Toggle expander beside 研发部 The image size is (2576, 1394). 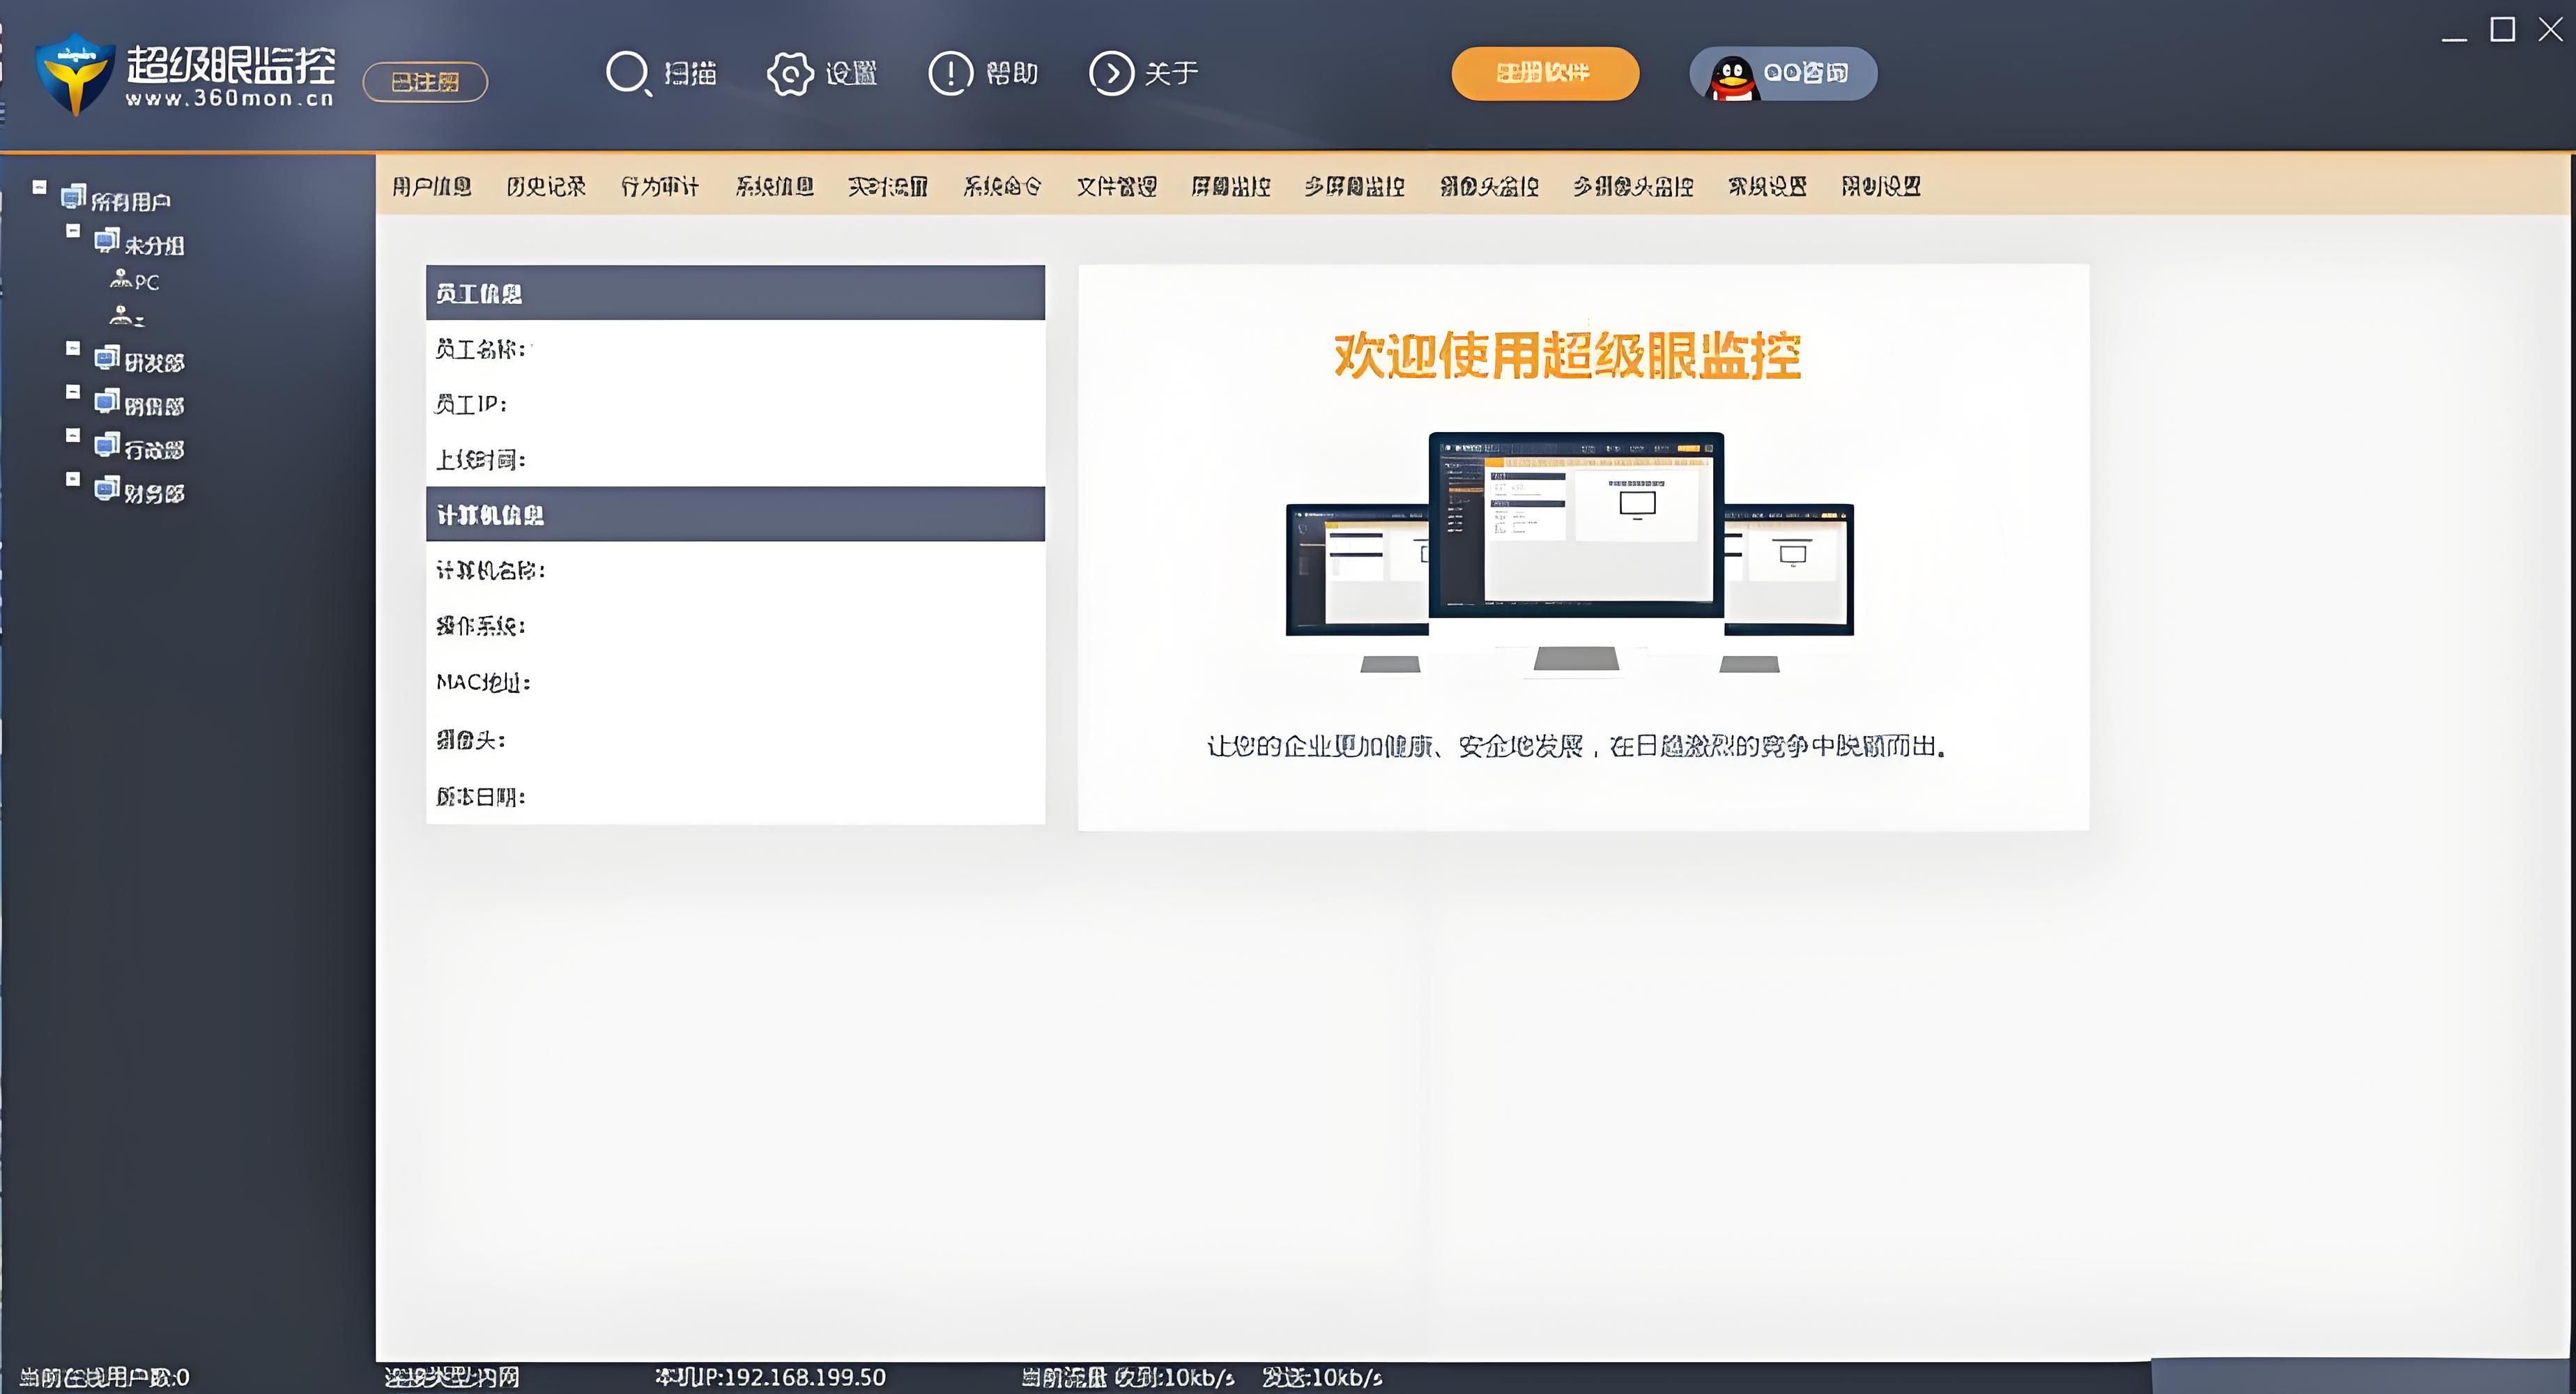(x=73, y=348)
